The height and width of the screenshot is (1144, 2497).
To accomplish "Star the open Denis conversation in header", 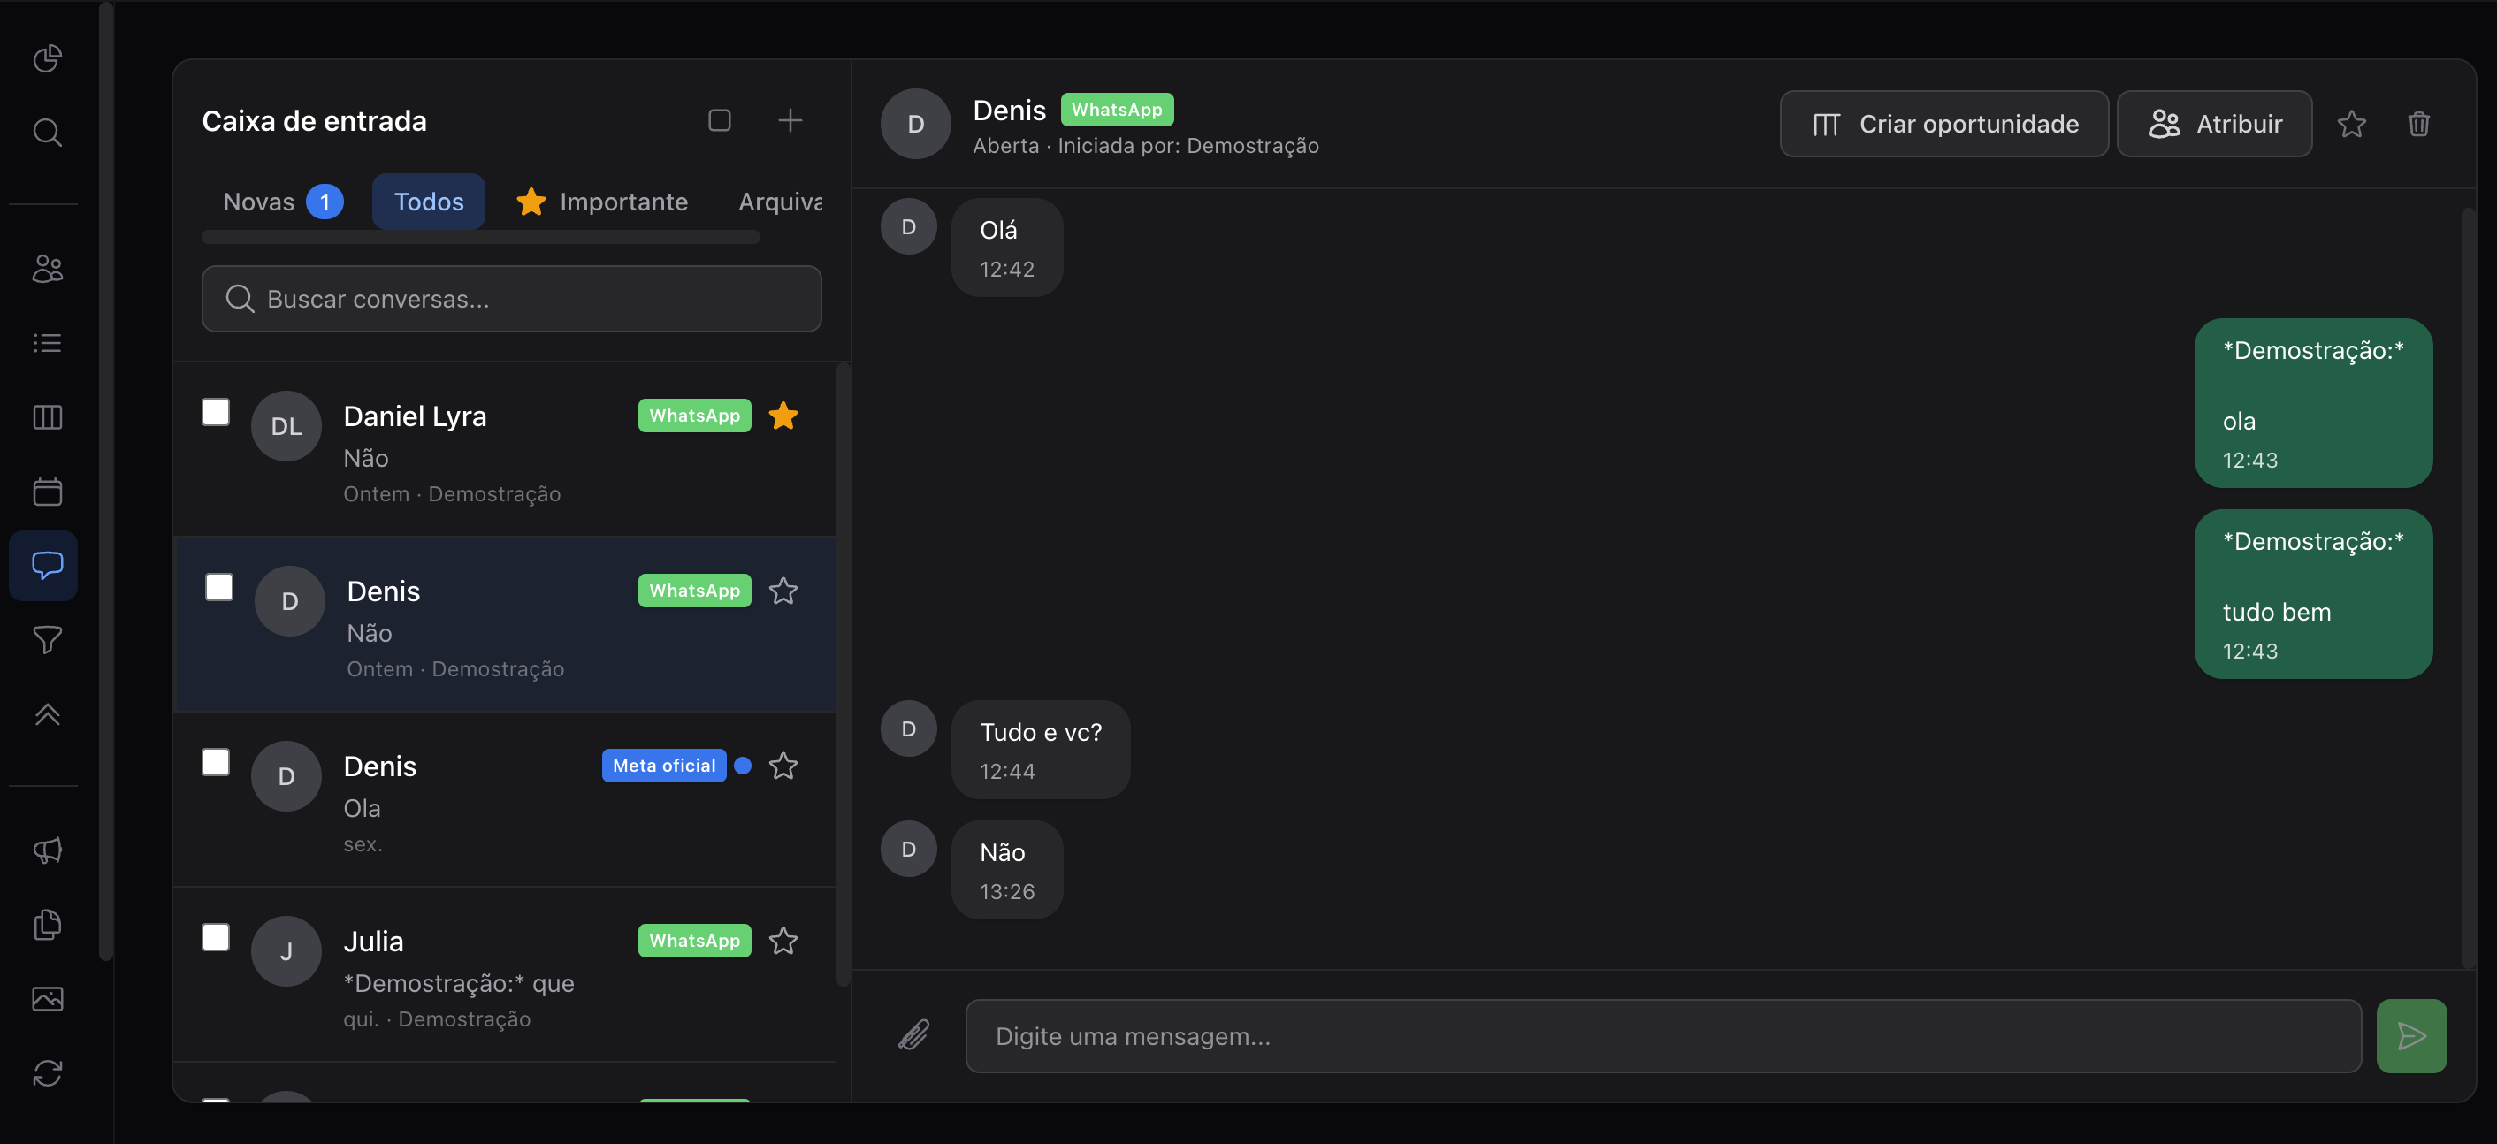I will click(2352, 124).
